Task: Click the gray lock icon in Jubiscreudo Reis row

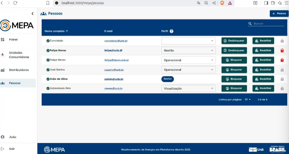Action: (282, 88)
